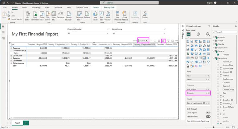Switch to Data view in left sidebar
238x129 pixels.
(3, 32)
